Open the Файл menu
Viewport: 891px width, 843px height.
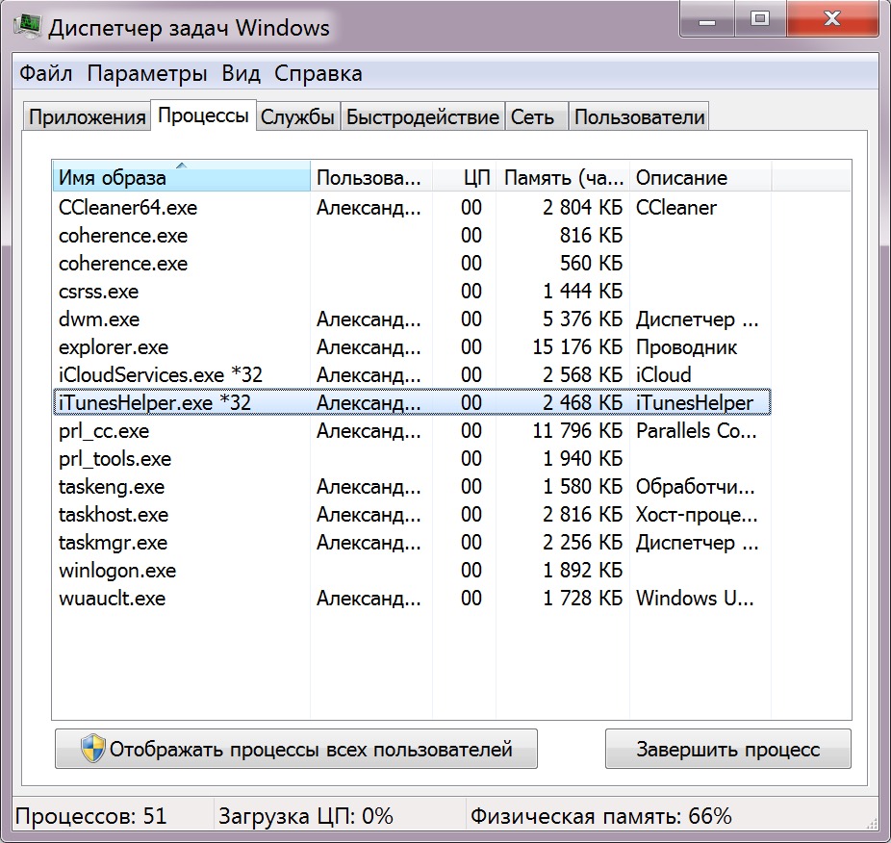[46, 74]
